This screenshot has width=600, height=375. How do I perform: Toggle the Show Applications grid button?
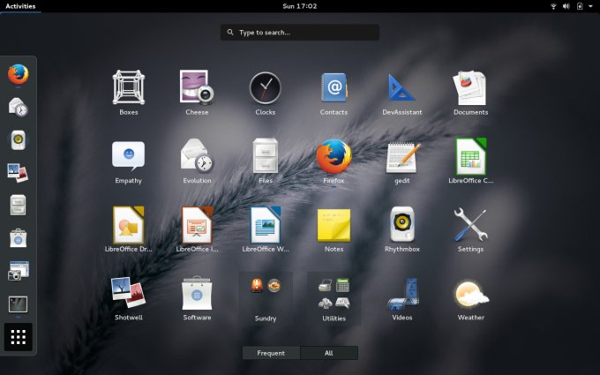click(x=18, y=337)
